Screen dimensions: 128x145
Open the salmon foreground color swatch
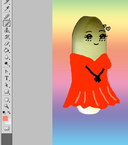pyautogui.click(x=5, y=118)
